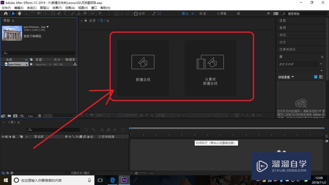
Task: Select the Hand tool
Action: tap(19, 13)
